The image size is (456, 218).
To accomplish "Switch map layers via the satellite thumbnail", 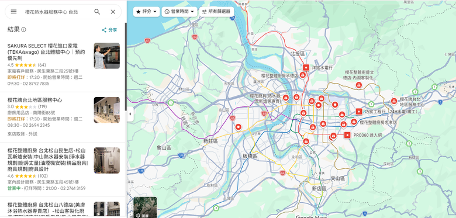I will (145, 207).
